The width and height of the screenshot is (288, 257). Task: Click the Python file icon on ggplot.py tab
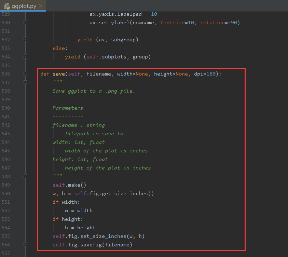pos(7,6)
